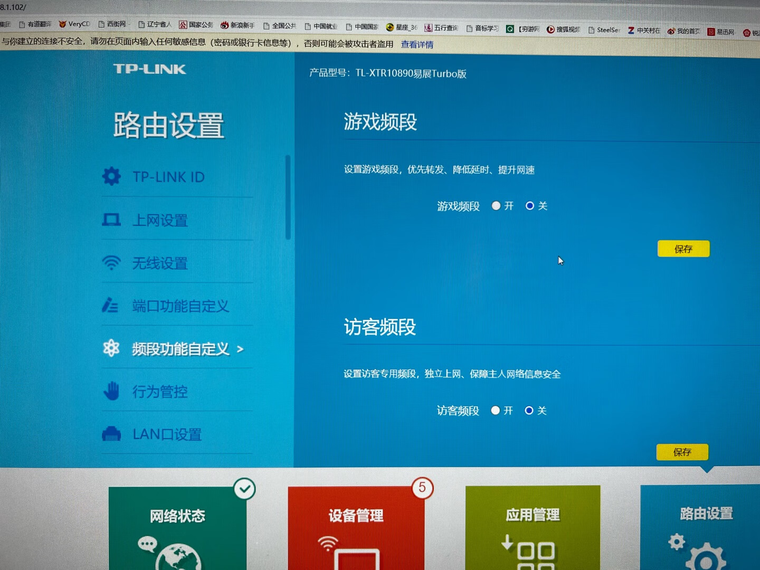
Task: Click the 无线设置 Wi-Fi icon
Action: 111,262
